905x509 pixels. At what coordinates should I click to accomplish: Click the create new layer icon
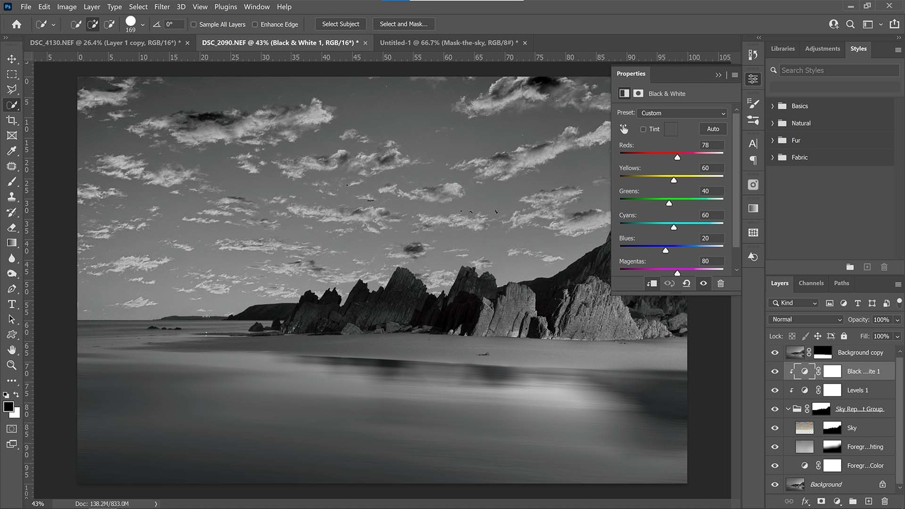(869, 501)
